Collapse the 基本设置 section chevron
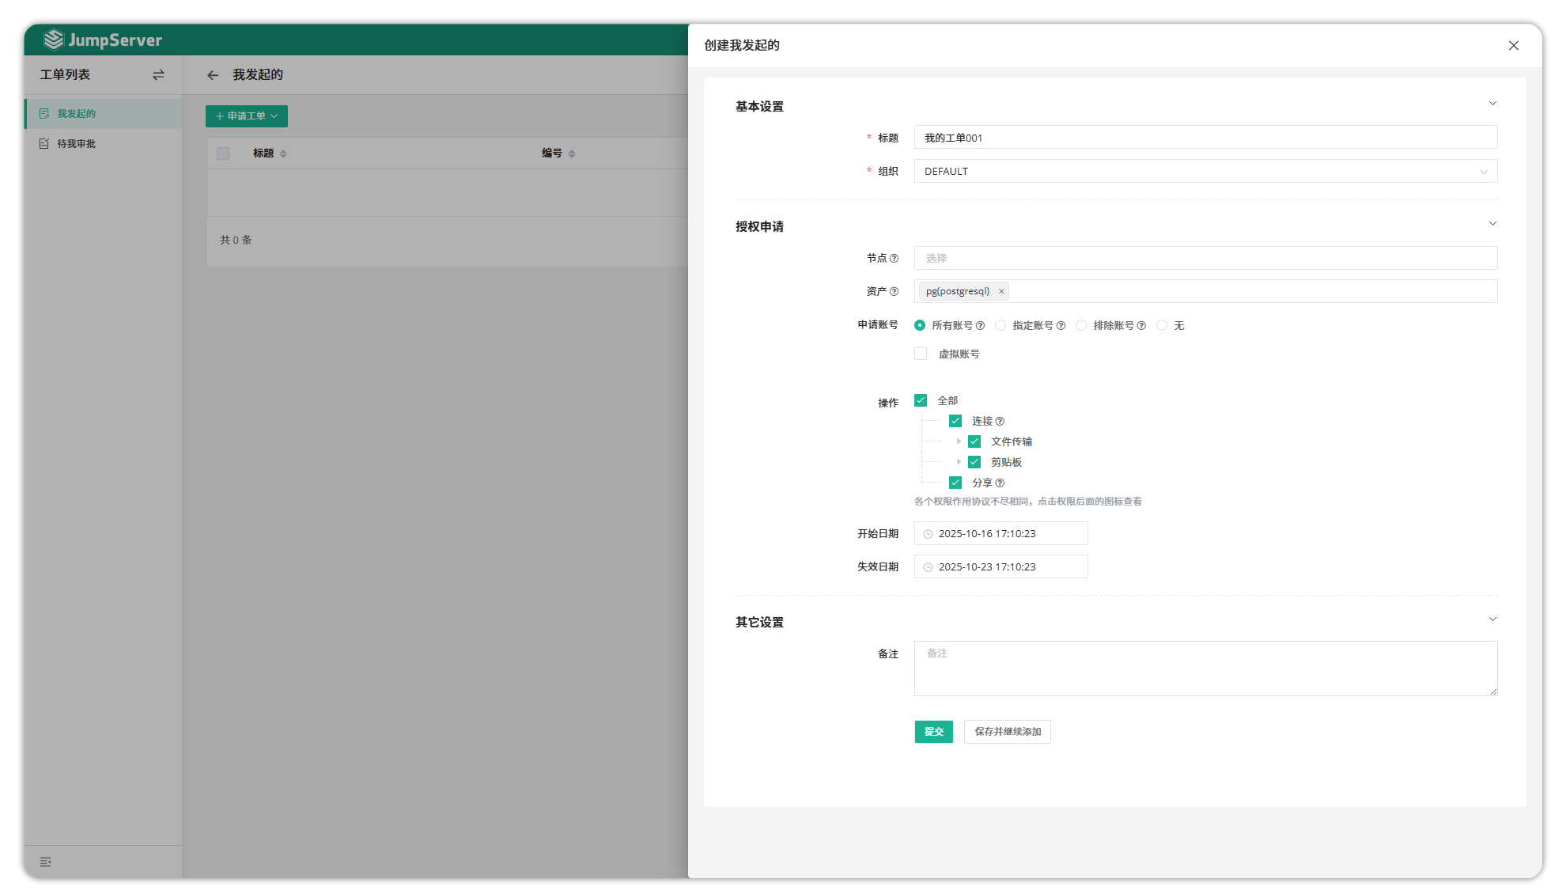 click(x=1492, y=104)
